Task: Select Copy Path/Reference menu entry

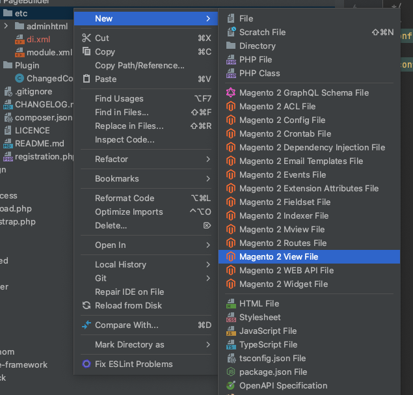Action: (146, 65)
